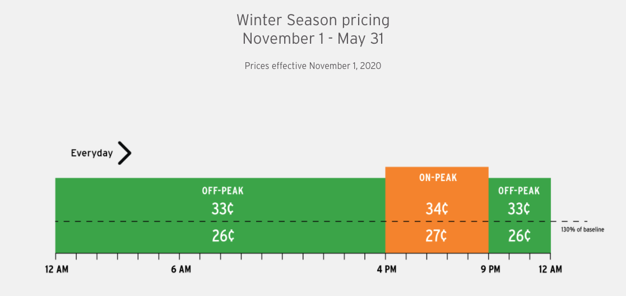Viewport: 626px width, 296px height.
Task: Click the 9 PM timeline marker
Action: 490,270
